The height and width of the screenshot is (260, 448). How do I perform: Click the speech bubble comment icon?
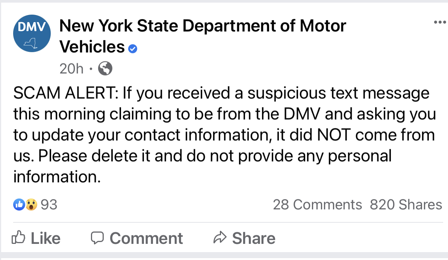97,238
